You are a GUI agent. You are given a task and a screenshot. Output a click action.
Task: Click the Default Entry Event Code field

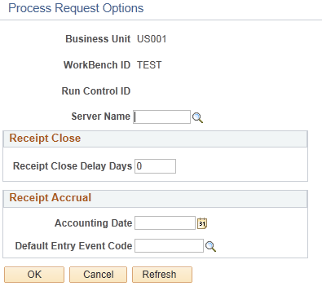[169, 245]
